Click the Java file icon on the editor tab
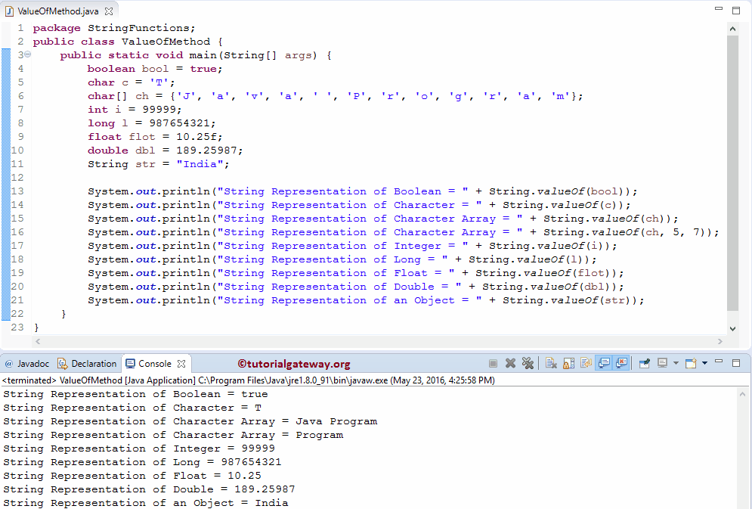Image resolution: width=752 pixels, height=509 pixels. coord(8,11)
